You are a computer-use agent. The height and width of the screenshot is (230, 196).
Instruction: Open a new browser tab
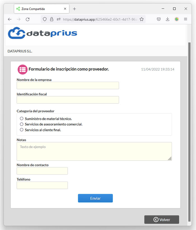click(x=74, y=9)
